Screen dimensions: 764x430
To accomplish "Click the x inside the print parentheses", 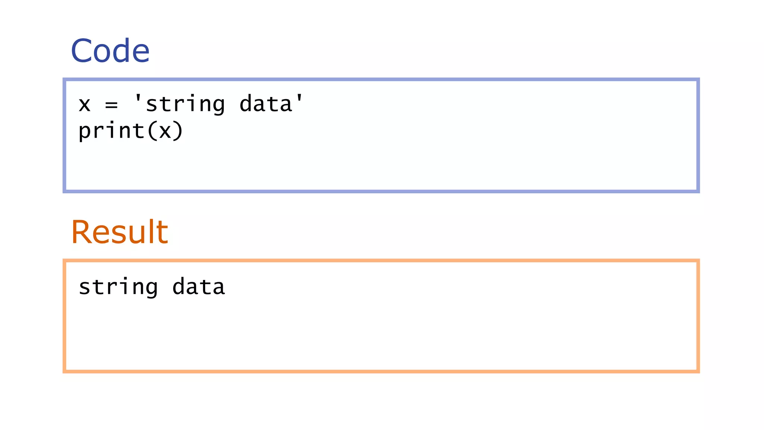I will pyautogui.click(x=165, y=132).
